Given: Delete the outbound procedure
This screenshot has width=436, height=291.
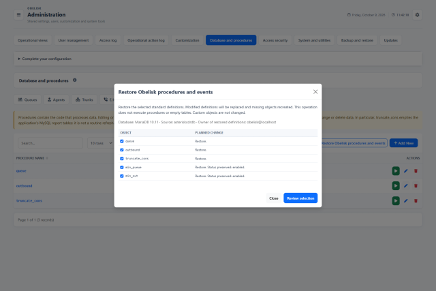Looking at the screenshot, I should pos(416,185).
